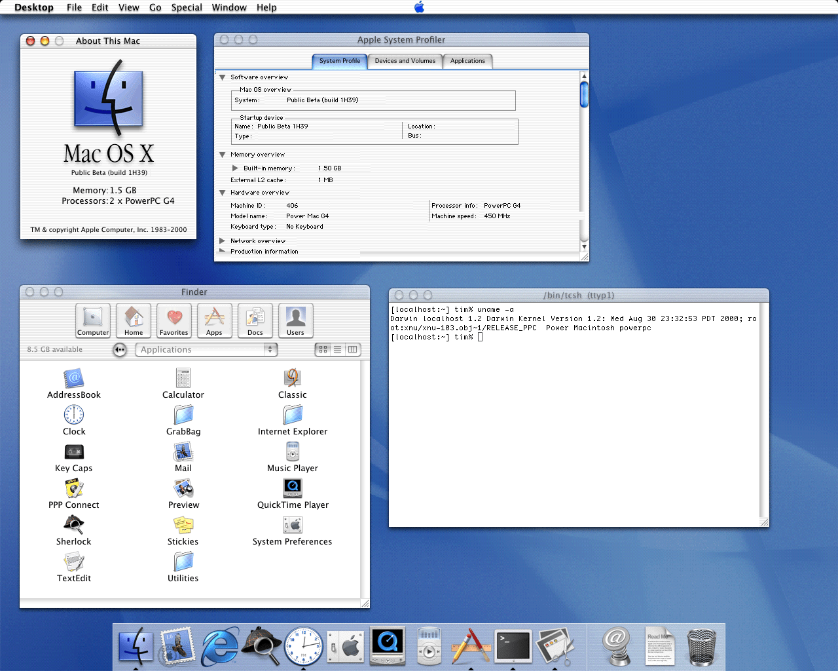This screenshot has height=671, width=838.
Task: Open the Calculator application icon
Action: 183,379
